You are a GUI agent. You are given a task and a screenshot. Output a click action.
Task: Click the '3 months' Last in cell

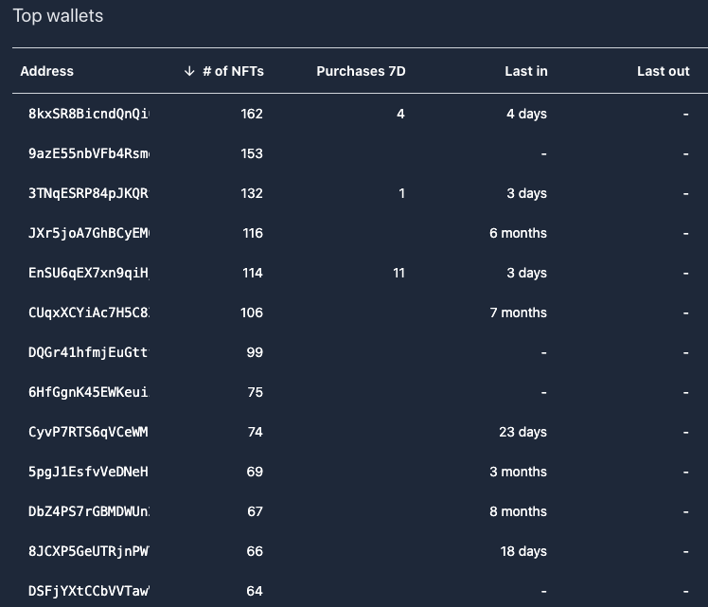pyautogui.click(x=519, y=472)
